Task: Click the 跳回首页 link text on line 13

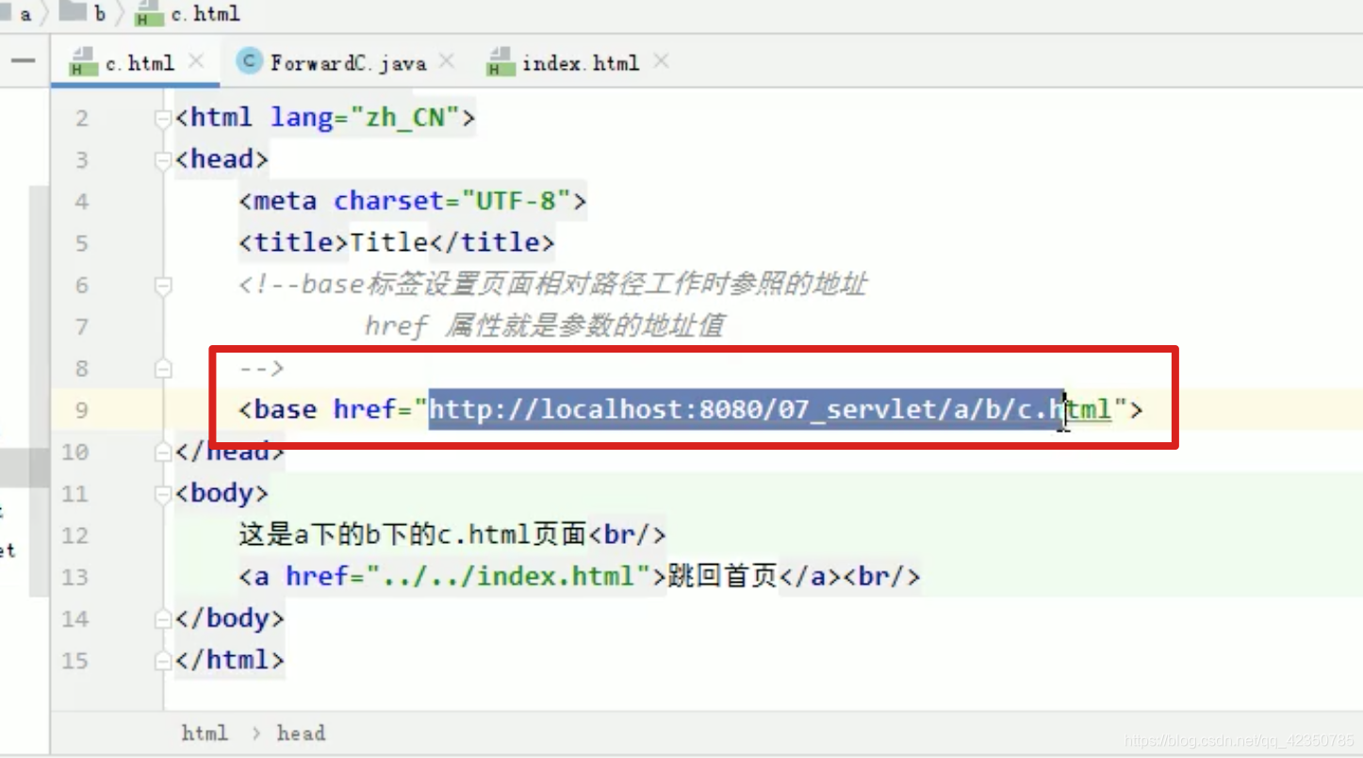Action: point(722,576)
